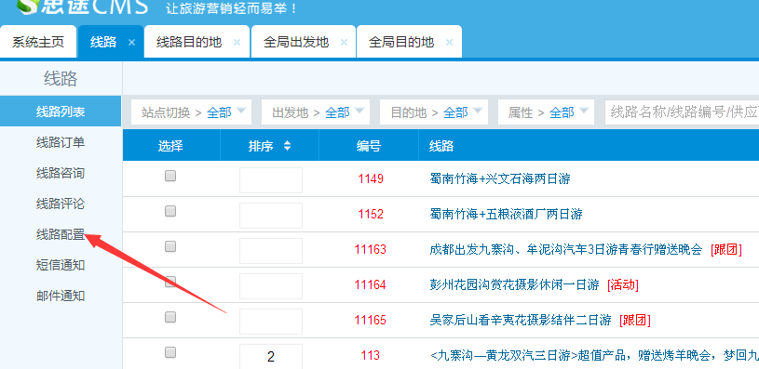This screenshot has width=759, height=369.
Task: Close the 线路 tab
Action: [x=131, y=43]
